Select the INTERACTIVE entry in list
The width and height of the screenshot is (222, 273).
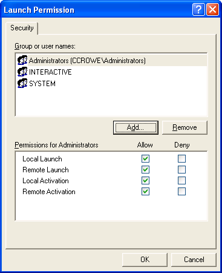pos(111,72)
